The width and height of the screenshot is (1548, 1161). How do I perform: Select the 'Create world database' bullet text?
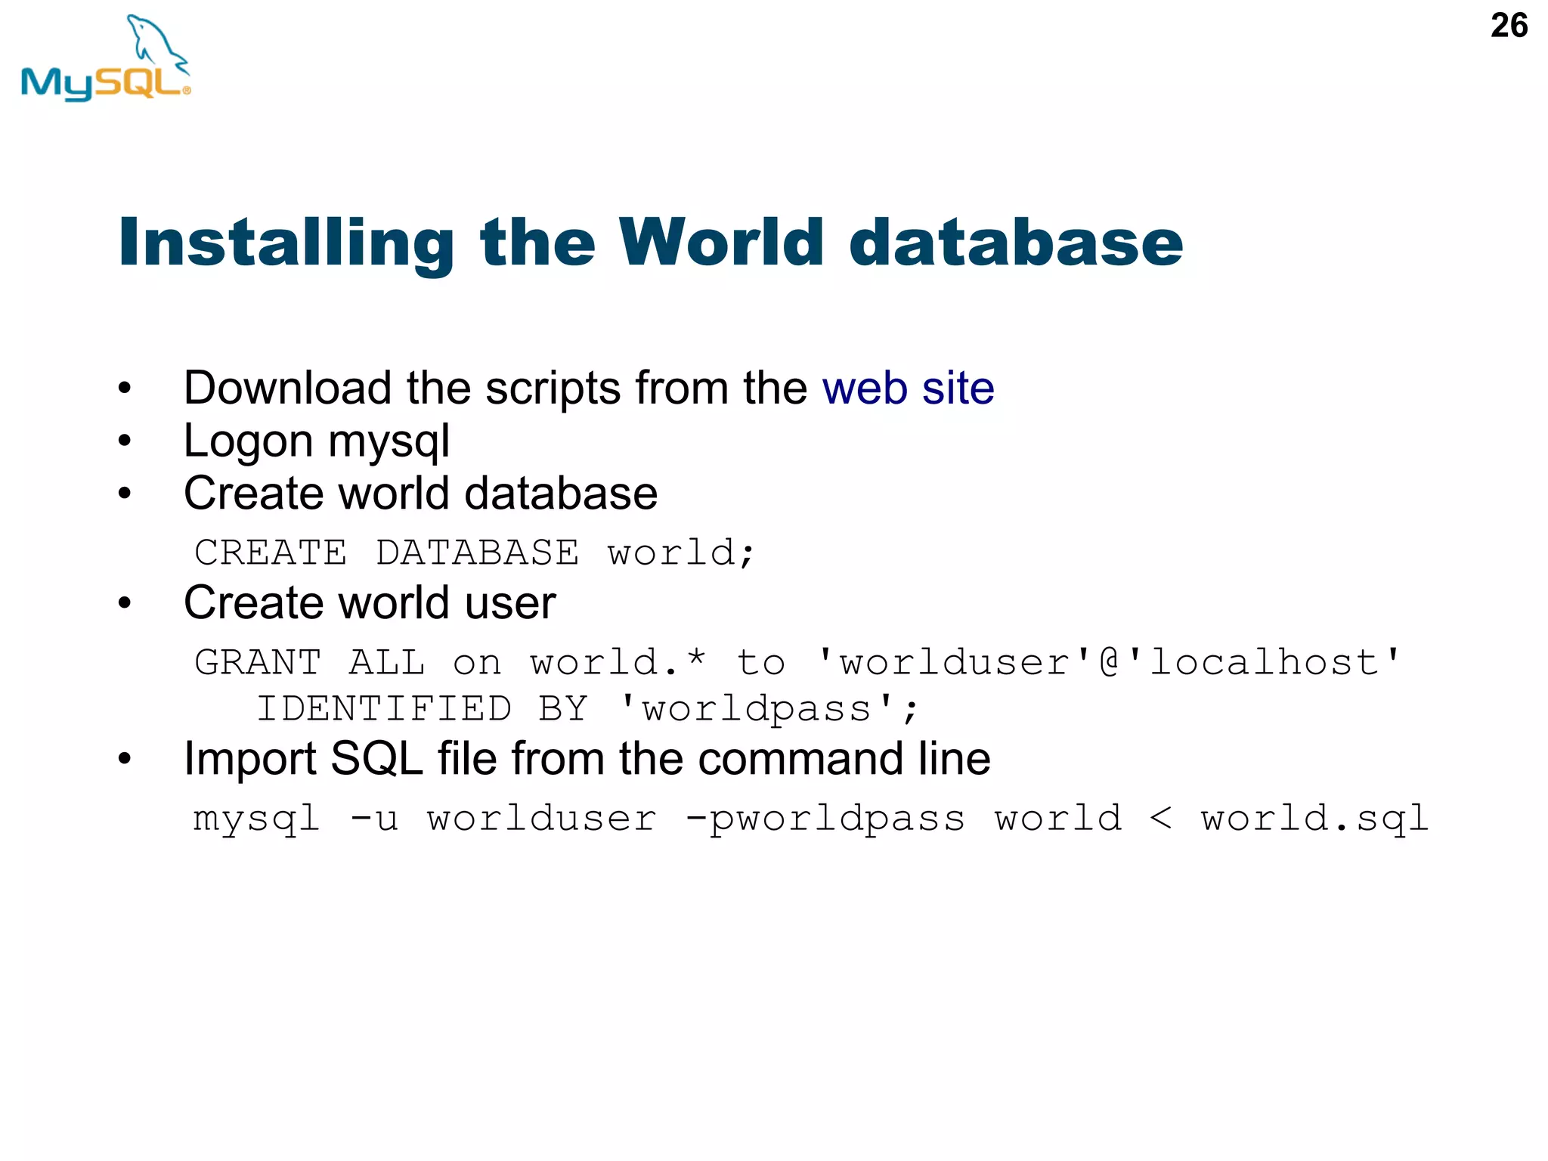[421, 494]
